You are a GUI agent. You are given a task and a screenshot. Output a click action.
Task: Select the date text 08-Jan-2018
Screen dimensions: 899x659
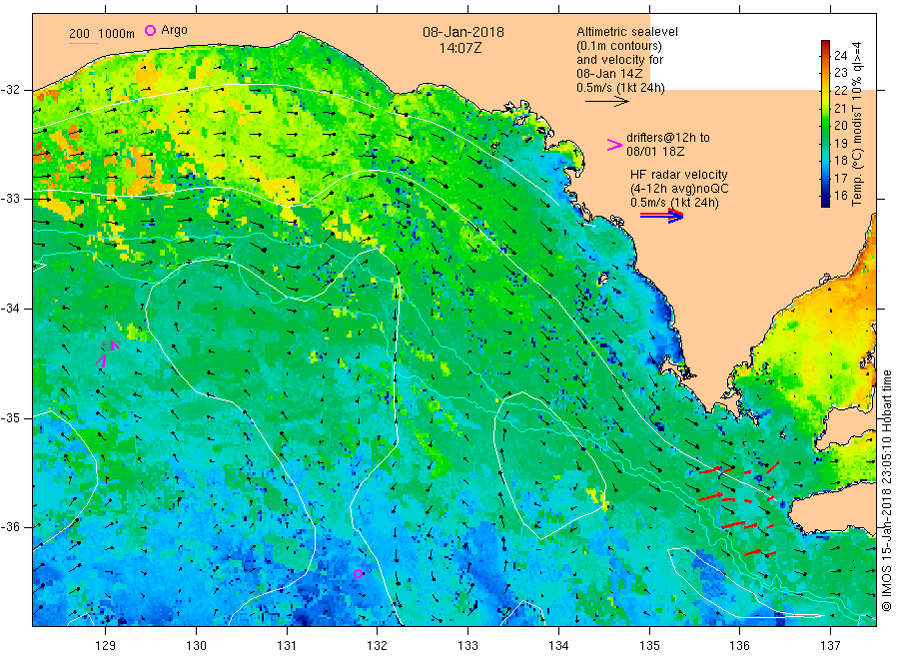[463, 32]
